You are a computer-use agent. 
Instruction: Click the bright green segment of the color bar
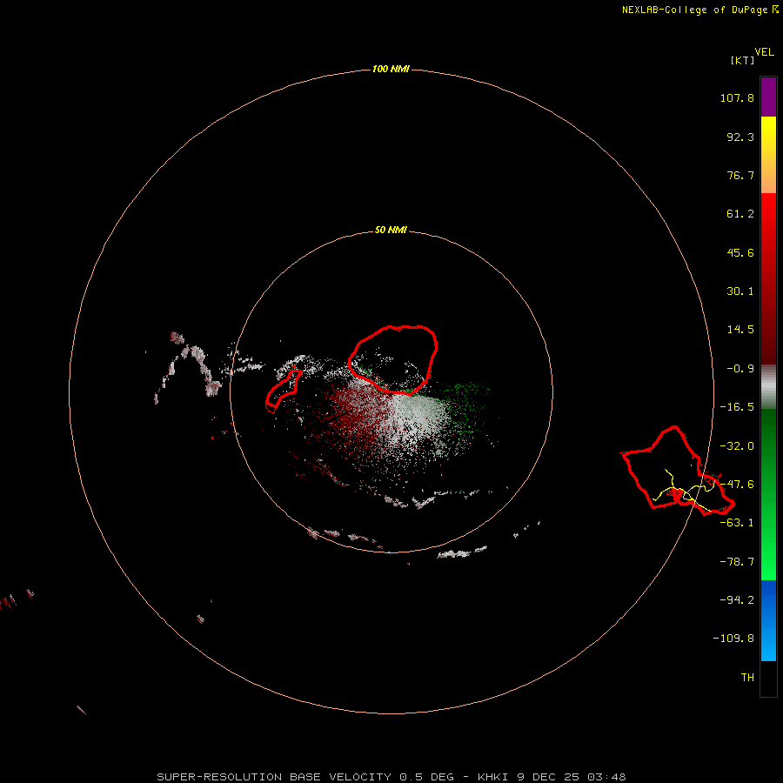click(x=768, y=494)
